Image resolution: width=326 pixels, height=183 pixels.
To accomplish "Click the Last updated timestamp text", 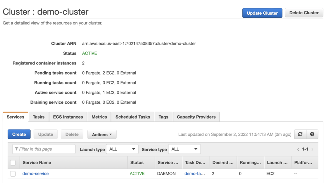I will 235,134.
